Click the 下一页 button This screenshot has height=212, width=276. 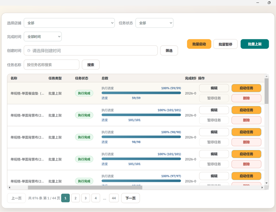[x=130, y=198]
